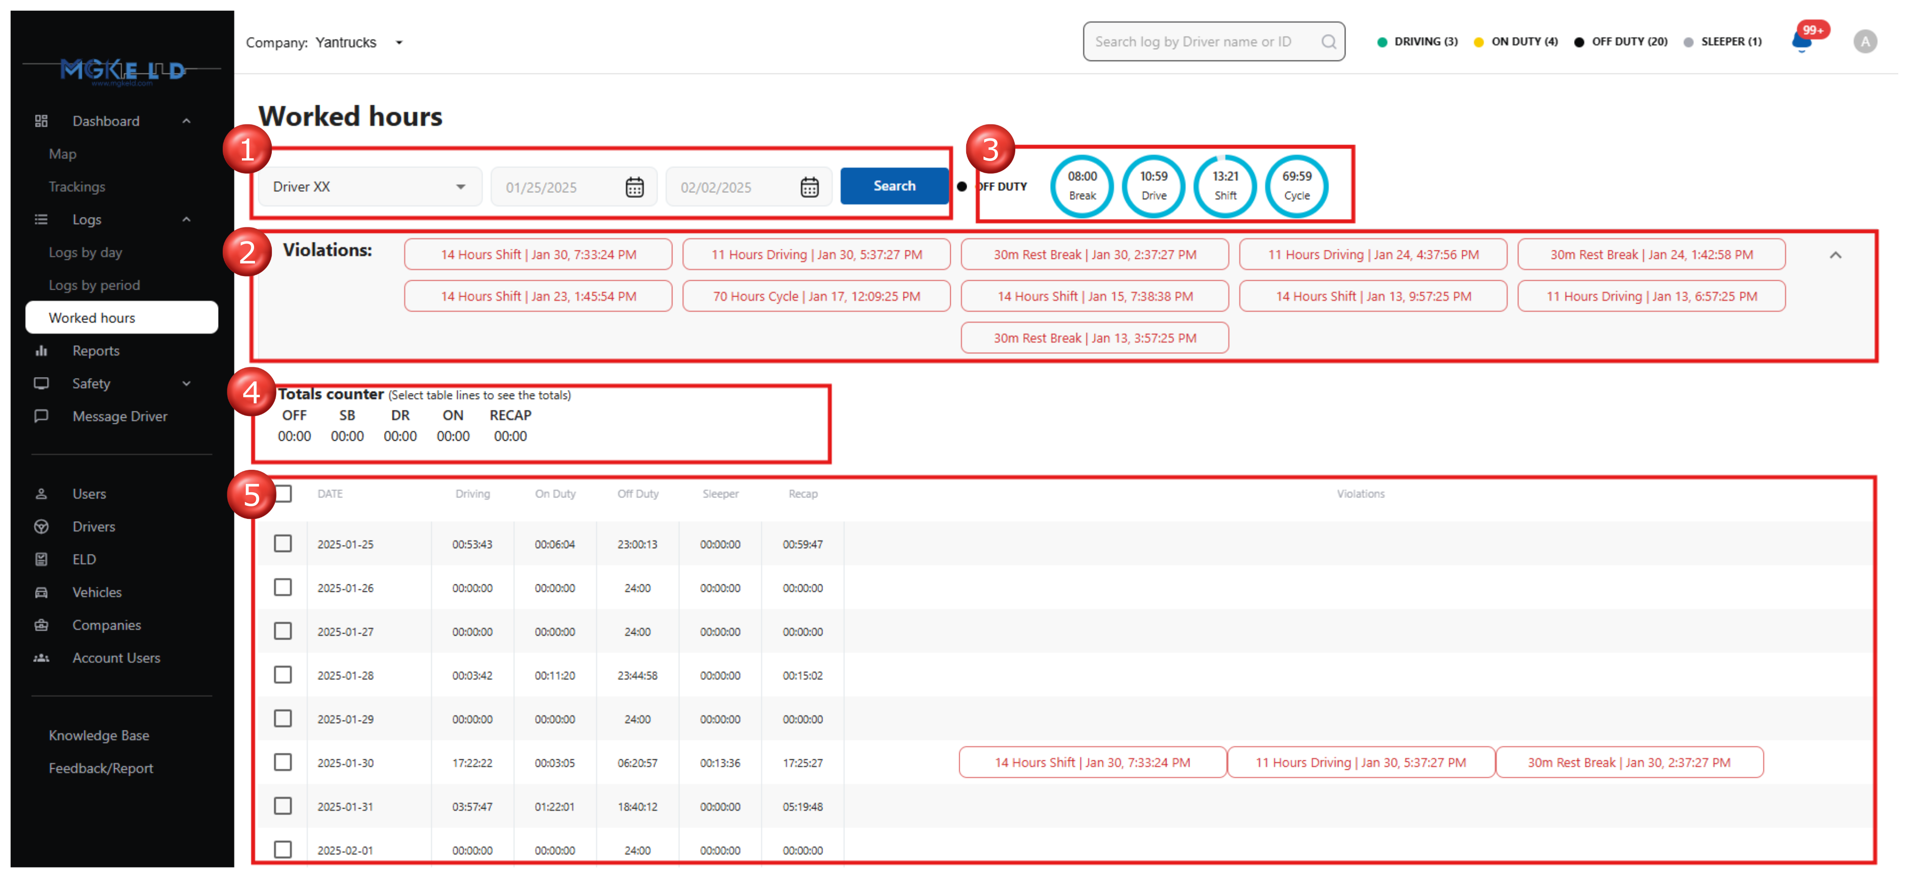Image resolution: width=1909 pixels, height=875 pixels.
Task: Open the end date calendar picker
Action: (809, 187)
